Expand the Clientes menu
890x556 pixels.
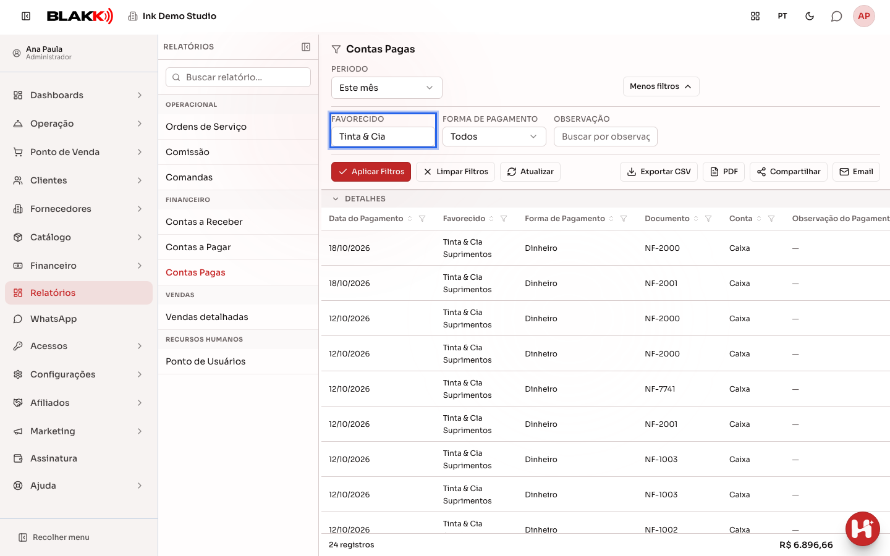(x=79, y=180)
